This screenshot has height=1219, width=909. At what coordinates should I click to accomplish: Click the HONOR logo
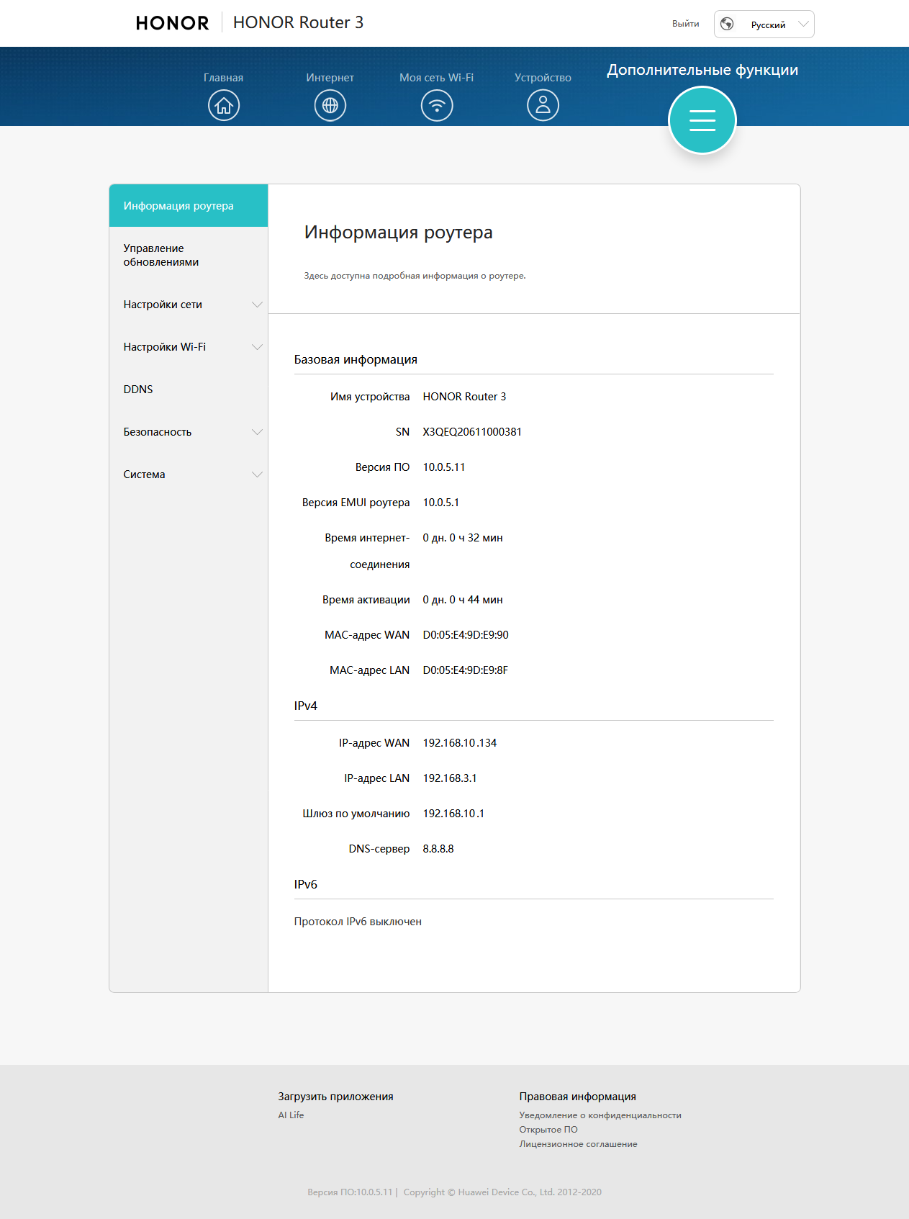(x=172, y=23)
